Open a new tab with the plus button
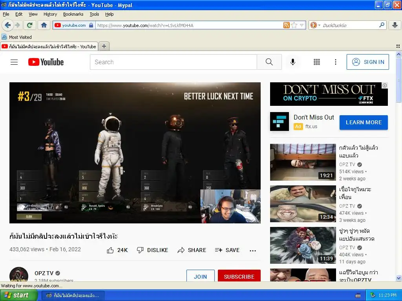Screen dimensions: 402x301 pos(104,46)
